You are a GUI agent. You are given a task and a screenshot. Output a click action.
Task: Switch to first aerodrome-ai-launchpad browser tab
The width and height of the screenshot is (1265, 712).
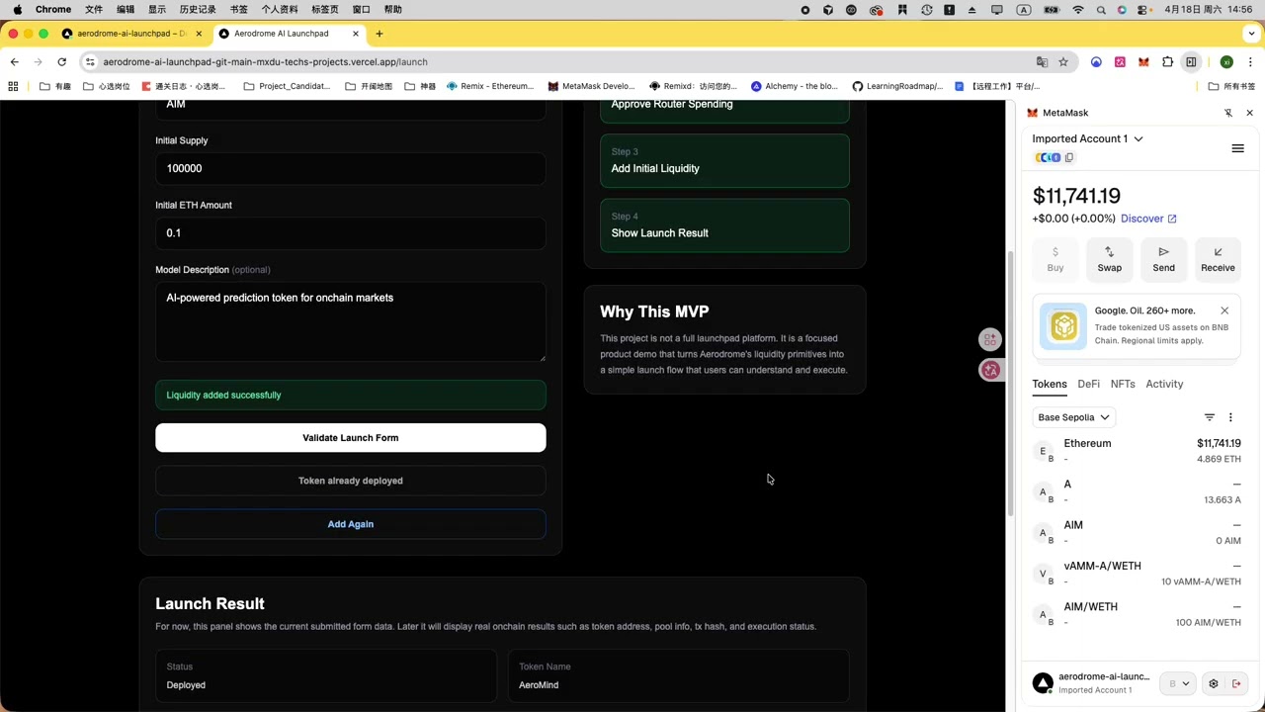coord(131,34)
